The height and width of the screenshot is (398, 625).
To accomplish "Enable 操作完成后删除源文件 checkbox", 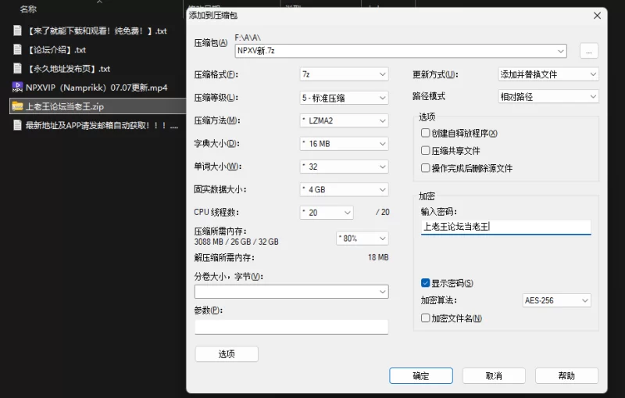I will tap(425, 168).
